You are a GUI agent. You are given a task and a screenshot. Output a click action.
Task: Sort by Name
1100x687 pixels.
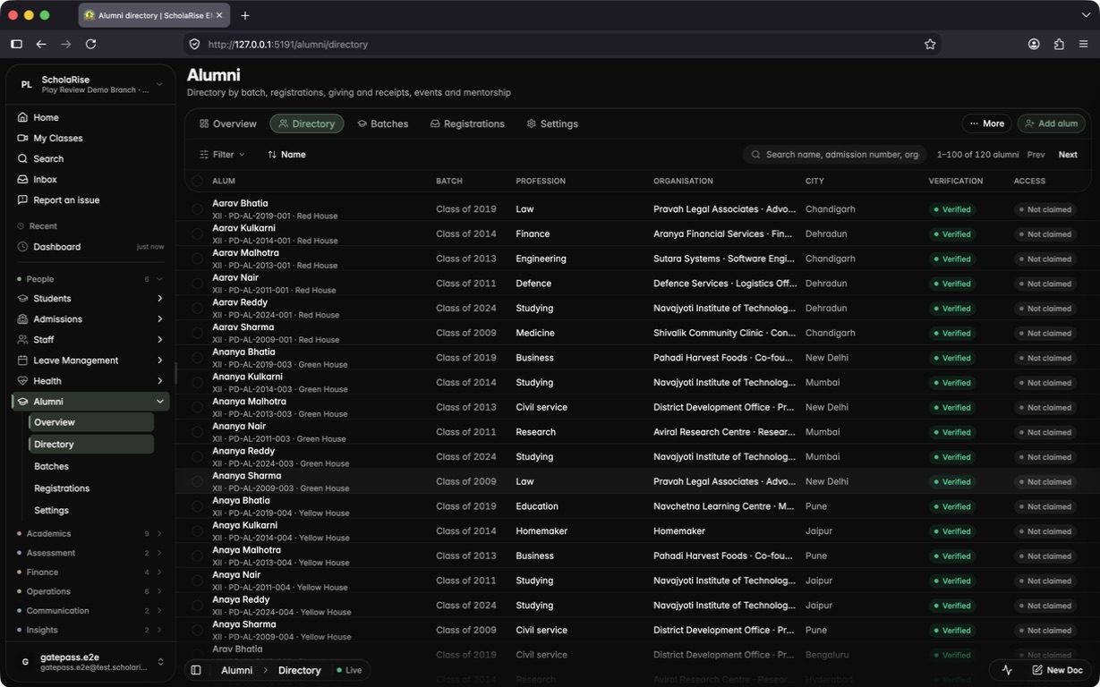click(x=286, y=155)
